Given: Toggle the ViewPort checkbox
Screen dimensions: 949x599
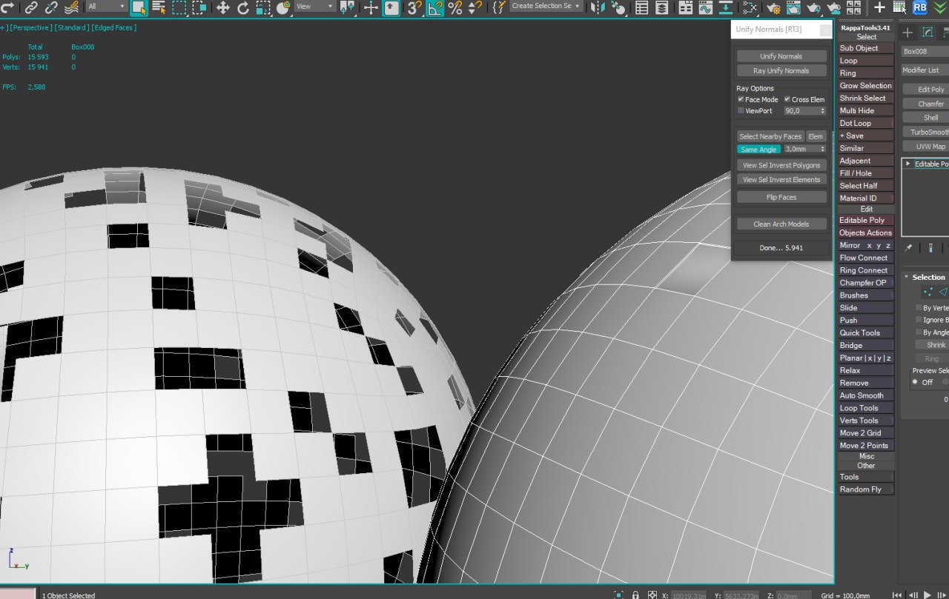Looking at the screenshot, I should pyautogui.click(x=741, y=110).
